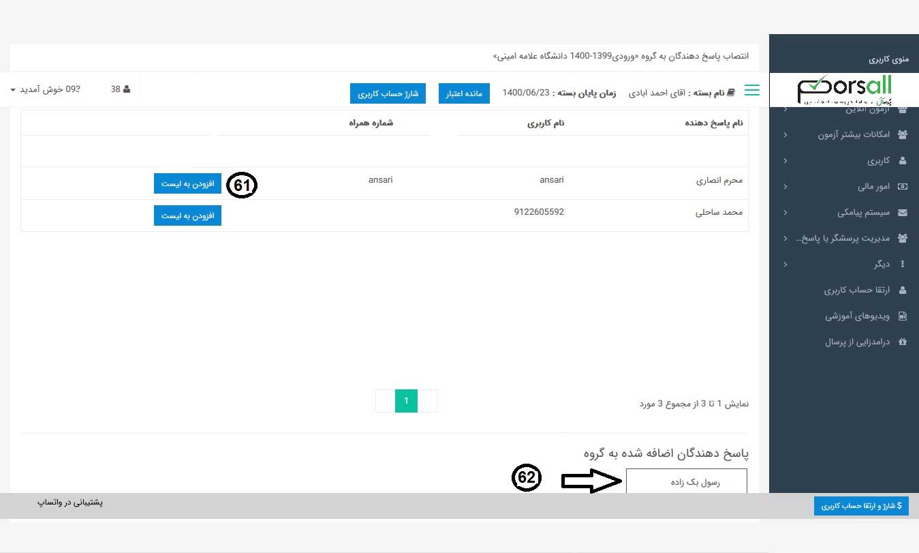Open the خوش آمدید user dropdown
Screen dimensions: 919x553
(46, 89)
